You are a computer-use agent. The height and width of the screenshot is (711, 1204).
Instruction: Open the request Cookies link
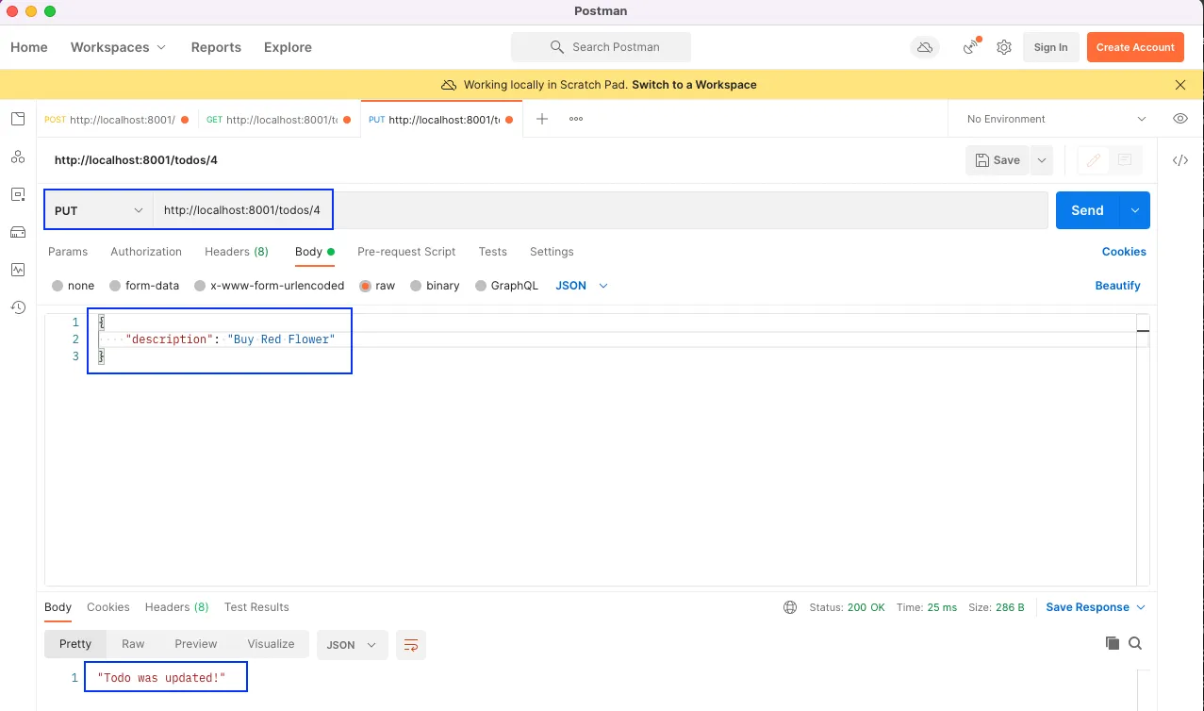1124,252
